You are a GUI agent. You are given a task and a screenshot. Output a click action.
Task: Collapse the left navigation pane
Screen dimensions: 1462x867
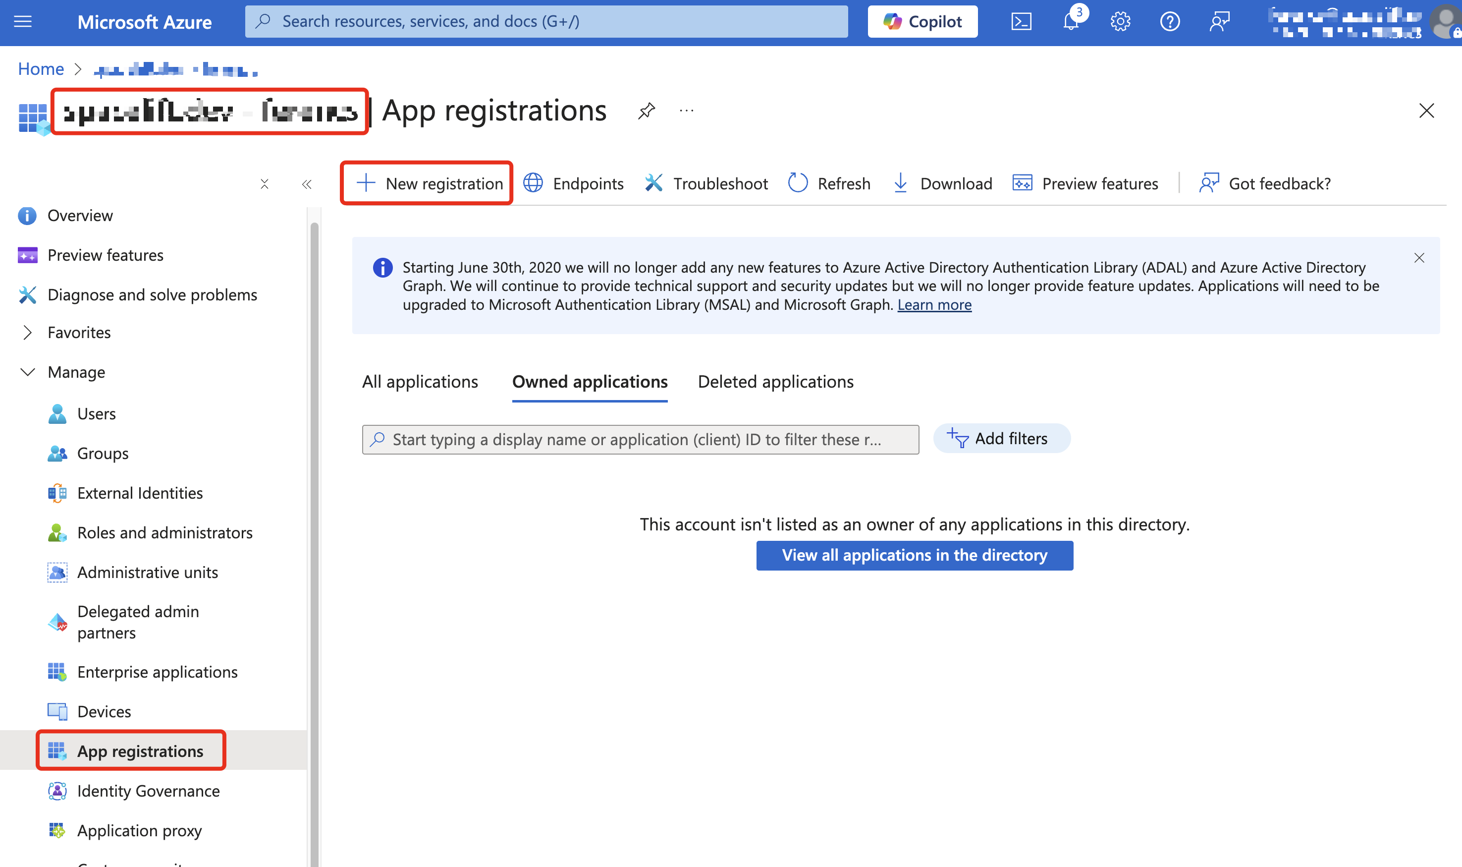pyautogui.click(x=307, y=184)
